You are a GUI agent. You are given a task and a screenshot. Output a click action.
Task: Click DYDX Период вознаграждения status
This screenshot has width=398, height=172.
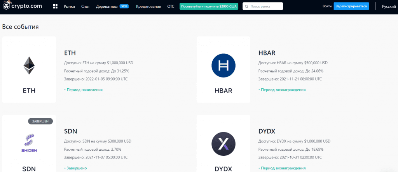[x=282, y=168]
